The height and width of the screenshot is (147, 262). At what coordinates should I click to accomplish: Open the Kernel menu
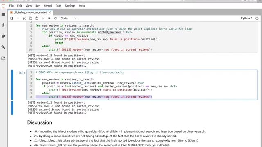(x=48, y=6)
